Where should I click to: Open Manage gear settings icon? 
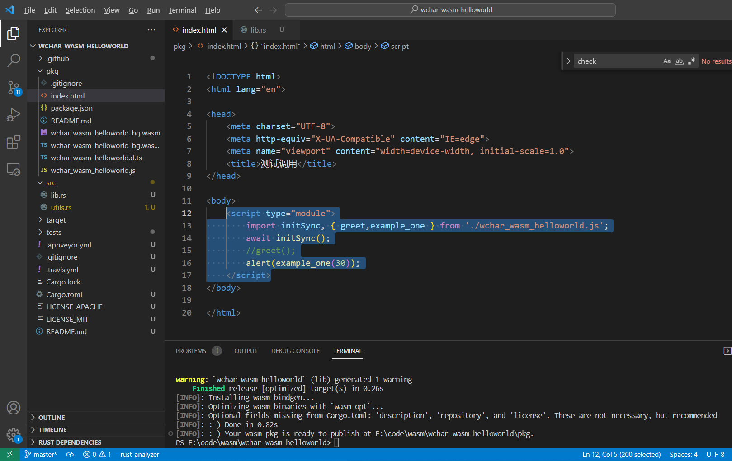click(14, 435)
